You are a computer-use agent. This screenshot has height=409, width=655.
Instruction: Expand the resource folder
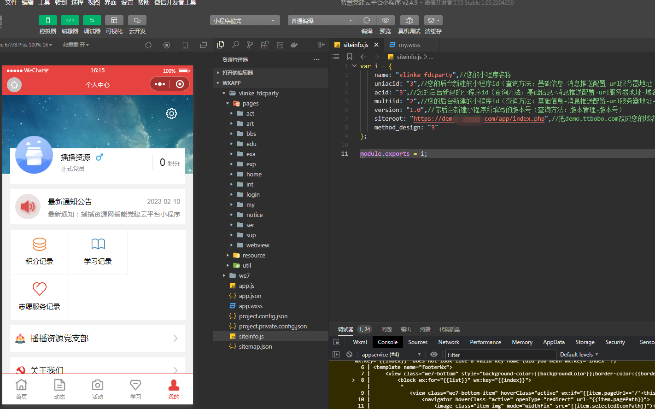click(271, 255)
